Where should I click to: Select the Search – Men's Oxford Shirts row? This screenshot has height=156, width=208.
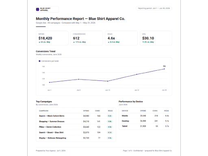click(x=76, y=116)
